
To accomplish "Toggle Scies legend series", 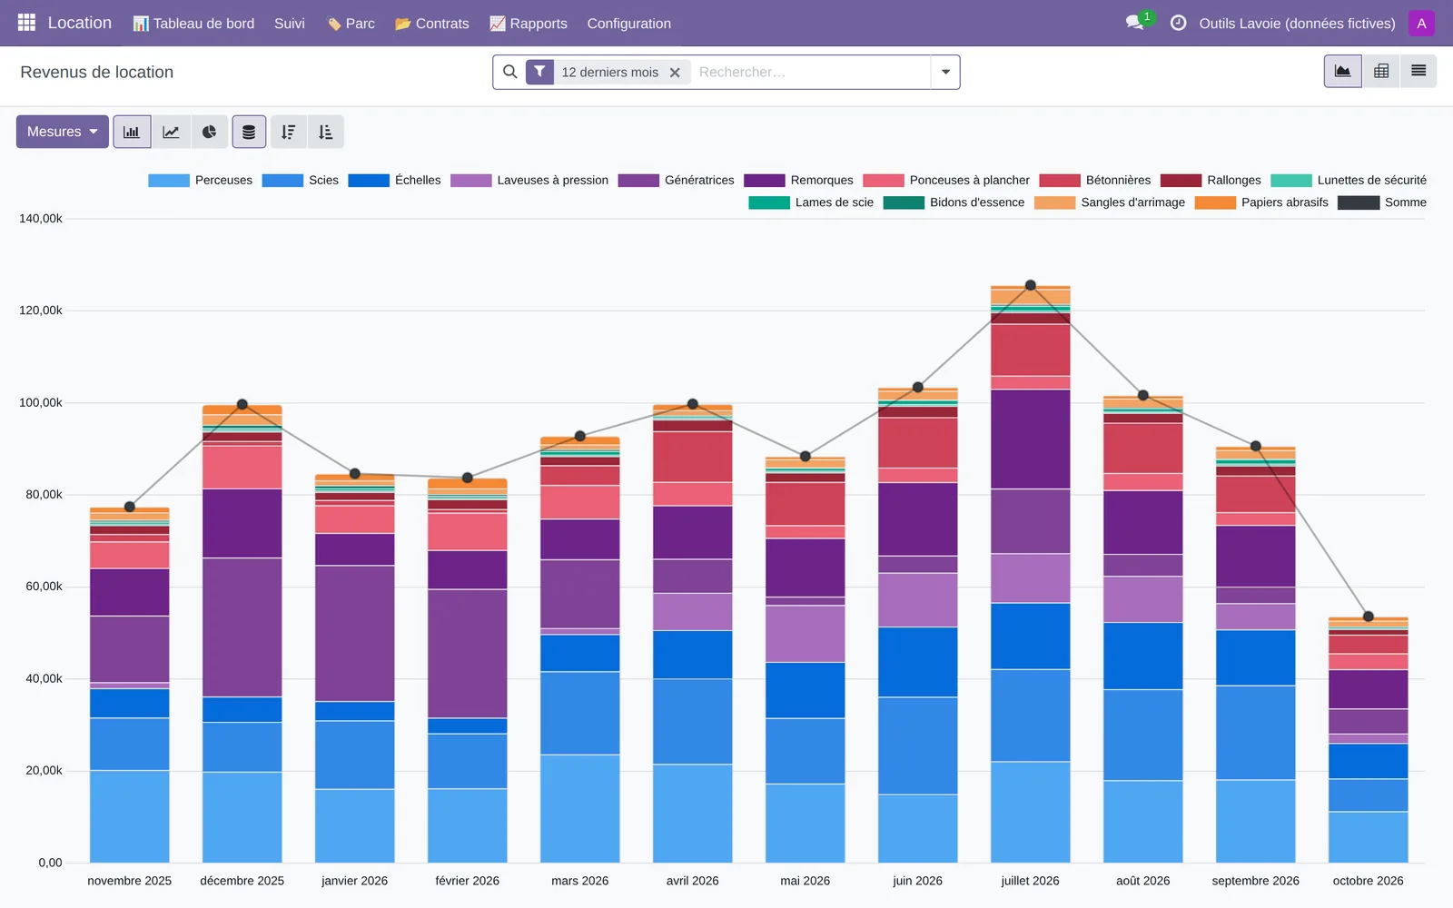I will pos(301,180).
